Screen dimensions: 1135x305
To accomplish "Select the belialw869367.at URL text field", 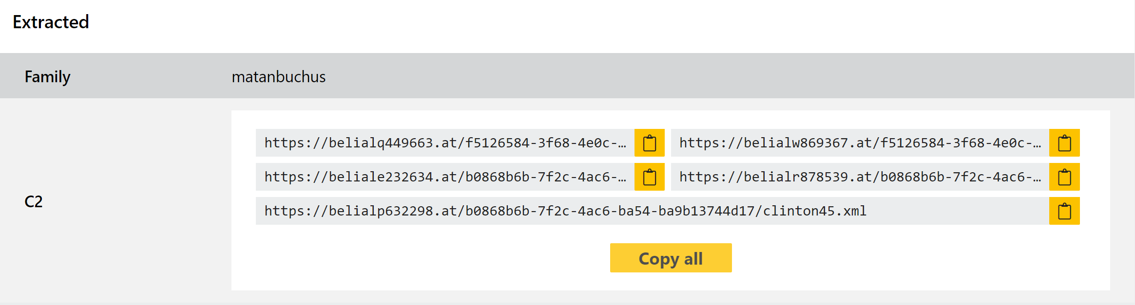I will tap(860, 143).
